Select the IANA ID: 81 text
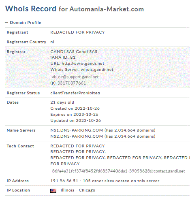190x198 pixels. click(x=63, y=57)
